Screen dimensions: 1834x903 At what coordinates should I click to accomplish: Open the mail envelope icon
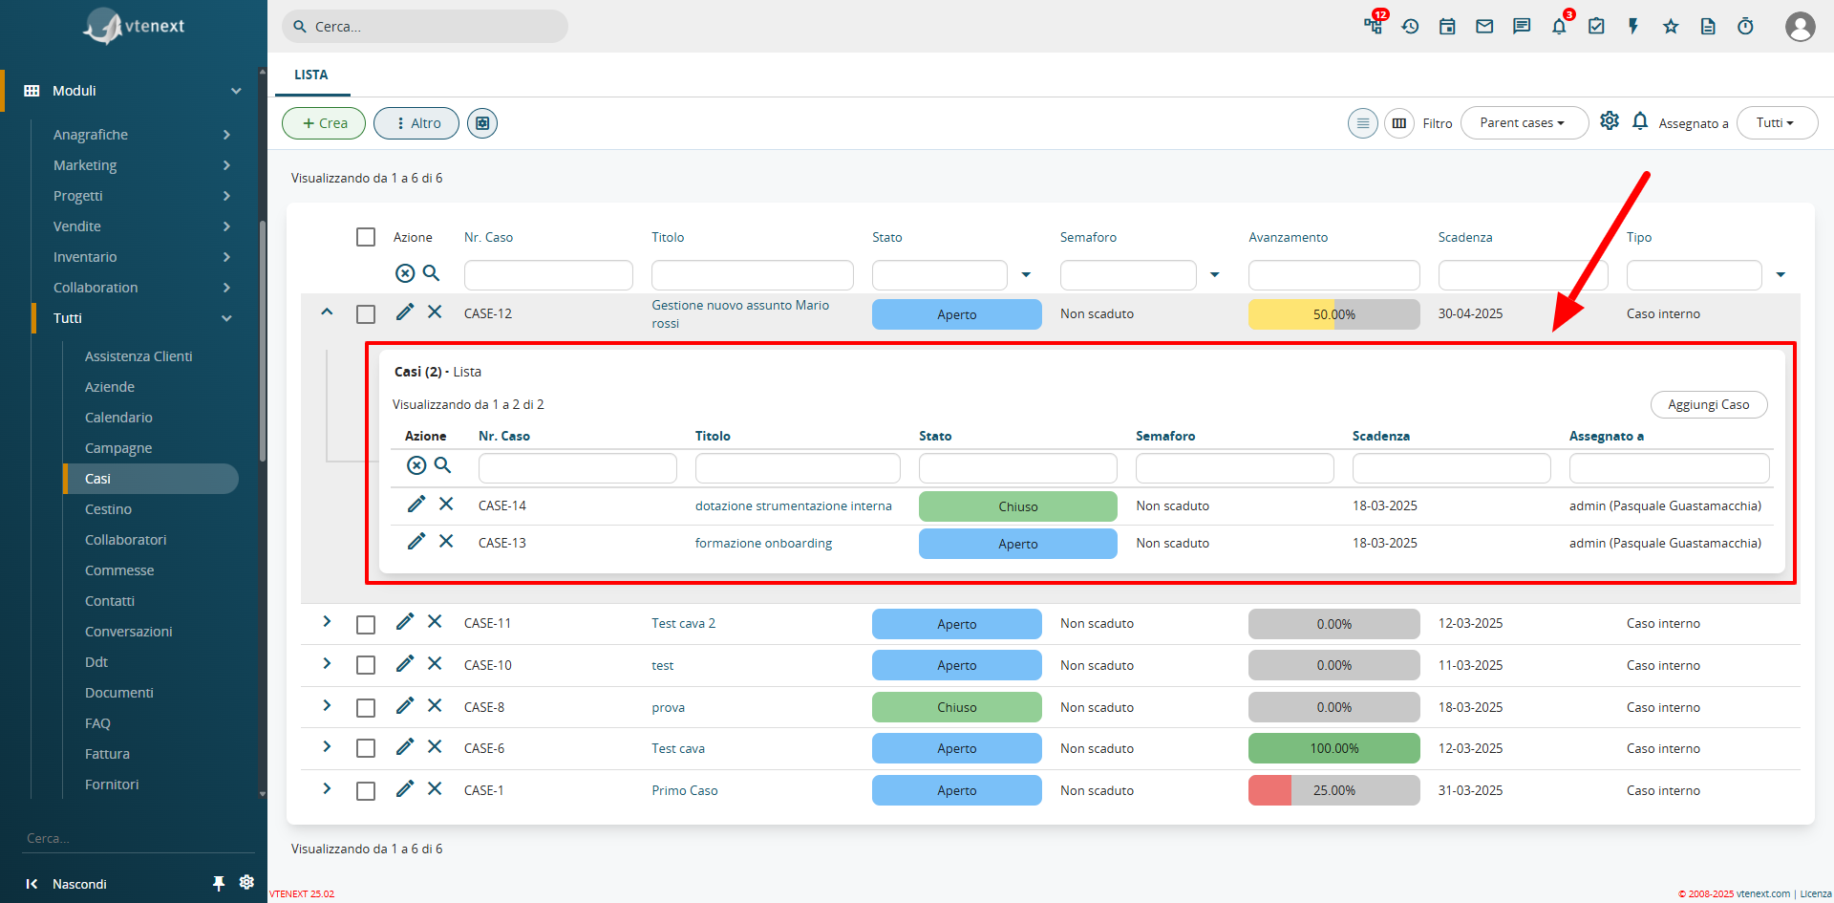pos(1484,27)
